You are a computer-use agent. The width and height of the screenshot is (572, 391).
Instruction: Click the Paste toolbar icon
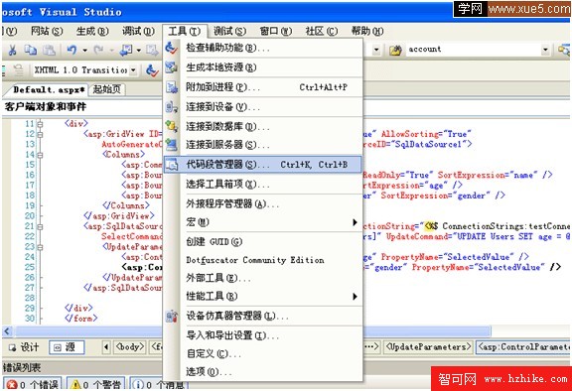[50, 50]
